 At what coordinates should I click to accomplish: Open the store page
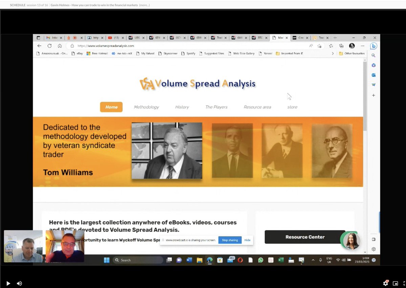coord(292,107)
